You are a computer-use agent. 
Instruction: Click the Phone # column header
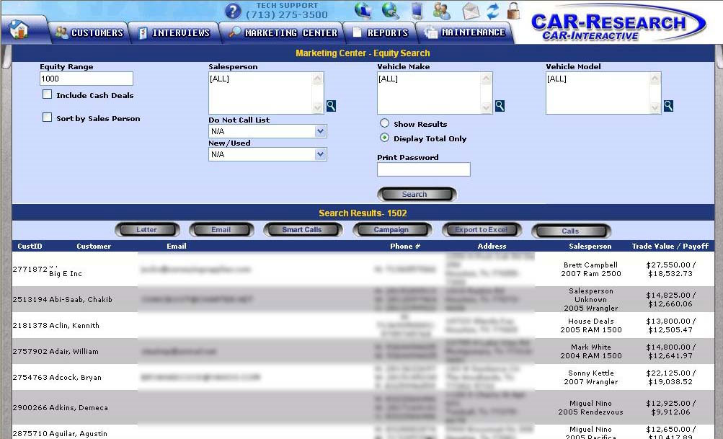405,247
